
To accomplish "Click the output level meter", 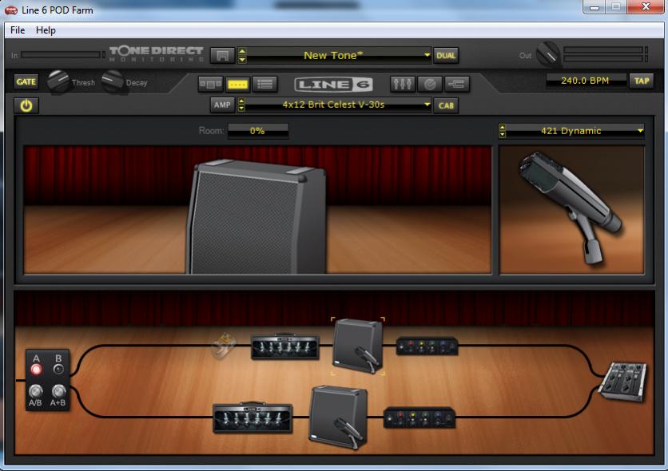I will coord(605,55).
